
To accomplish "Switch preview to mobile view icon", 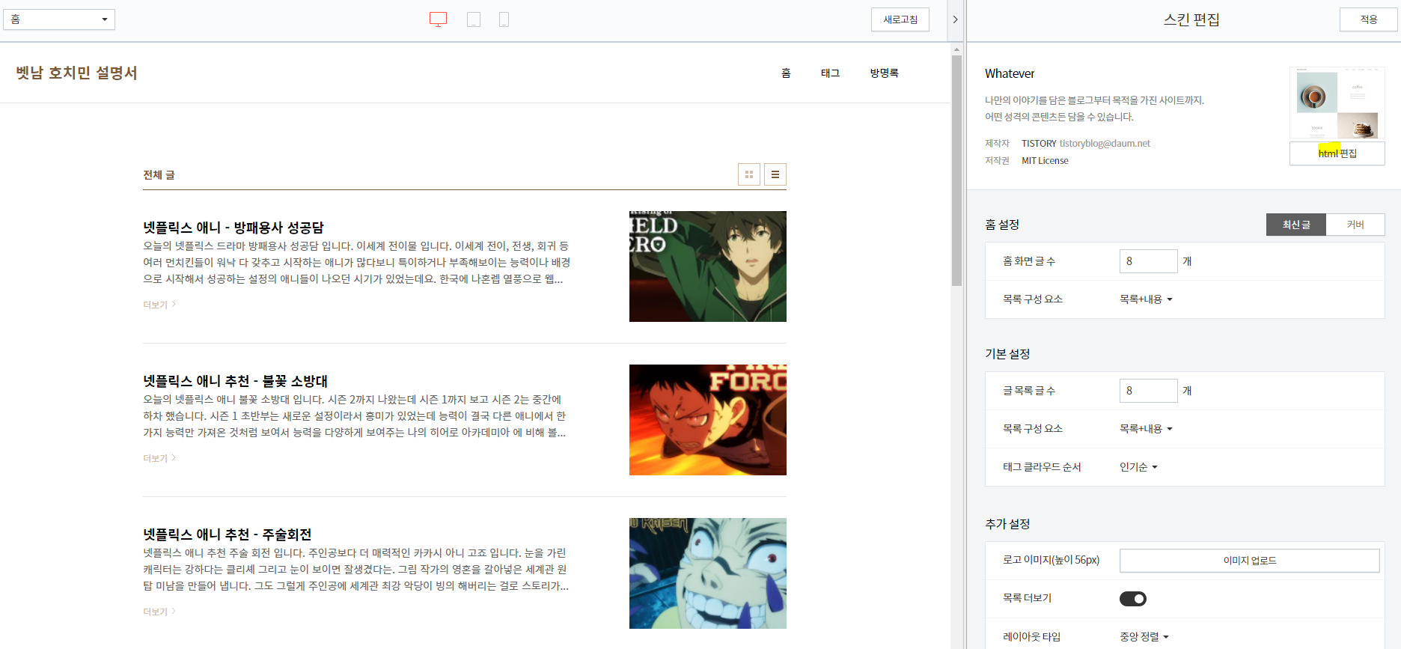I will 504,19.
